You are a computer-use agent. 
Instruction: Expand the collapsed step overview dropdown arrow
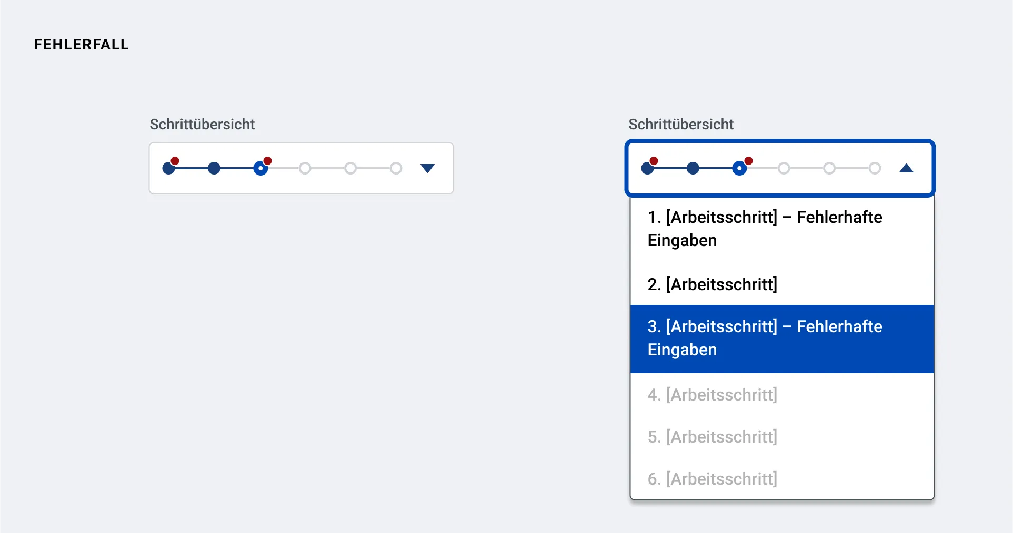427,168
